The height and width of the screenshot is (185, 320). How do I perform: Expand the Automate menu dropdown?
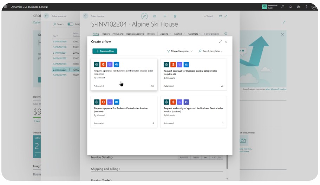point(194,34)
